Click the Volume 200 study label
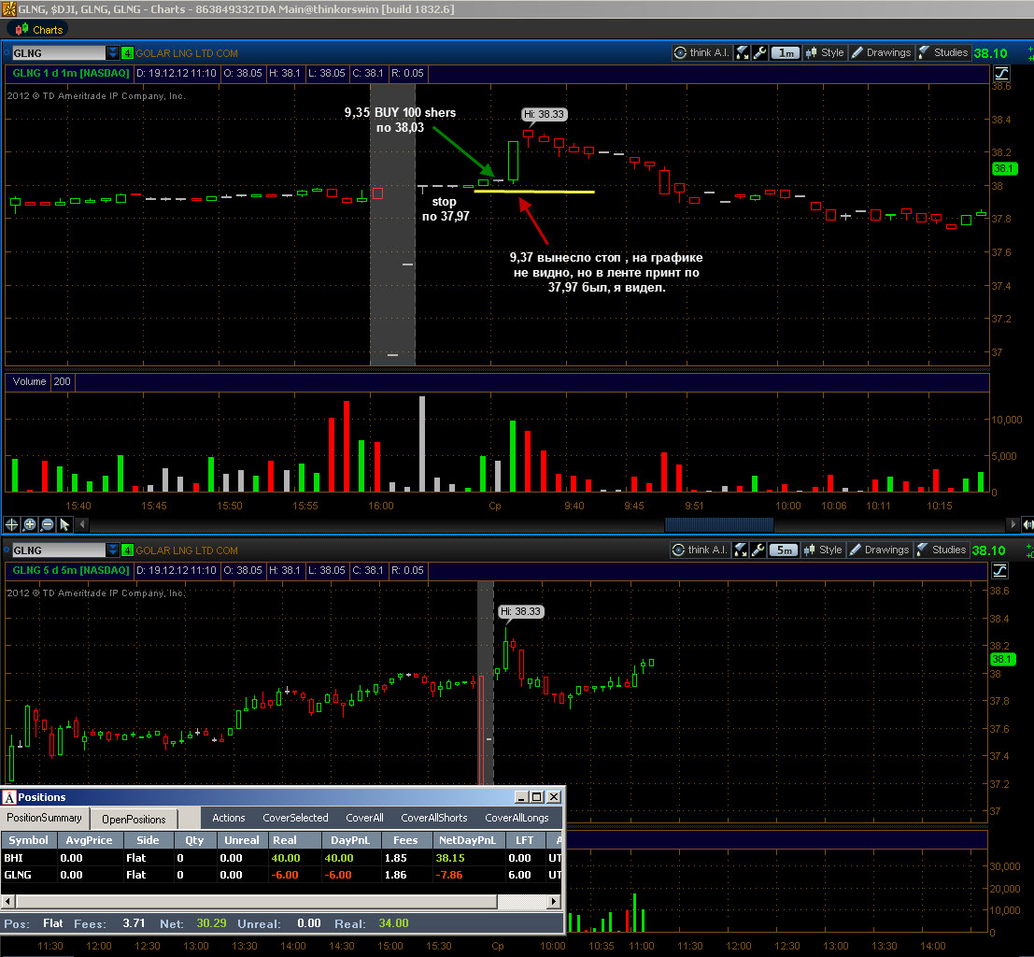Image resolution: width=1034 pixels, height=957 pixels. (x=41, y=381)
